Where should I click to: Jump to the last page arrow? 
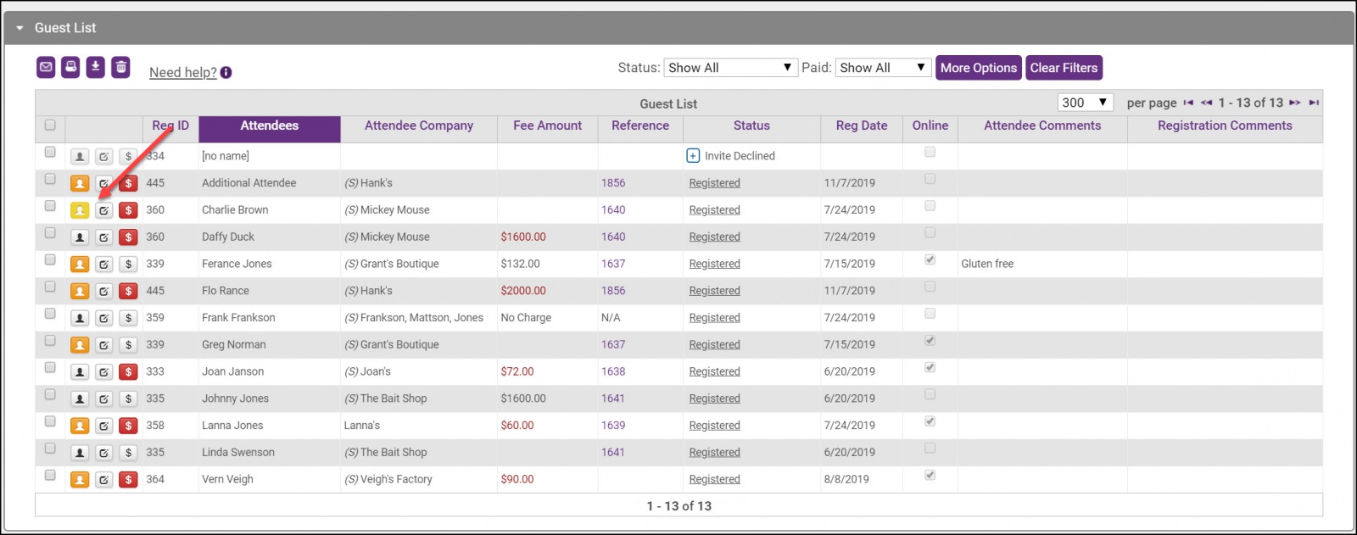tap(1314, 103)
